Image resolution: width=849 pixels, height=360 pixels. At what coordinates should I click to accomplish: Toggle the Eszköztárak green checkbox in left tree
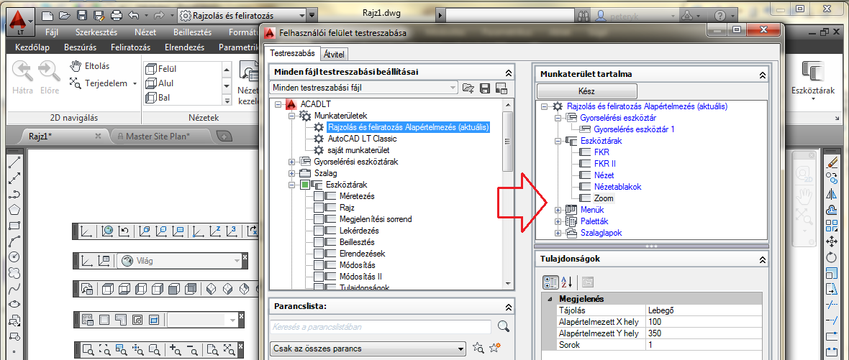click(x=305, y=185)
